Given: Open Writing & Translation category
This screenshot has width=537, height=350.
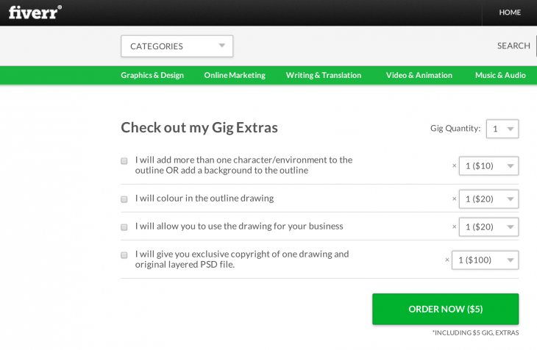Looking at the screenshot, I should point(324,75).
